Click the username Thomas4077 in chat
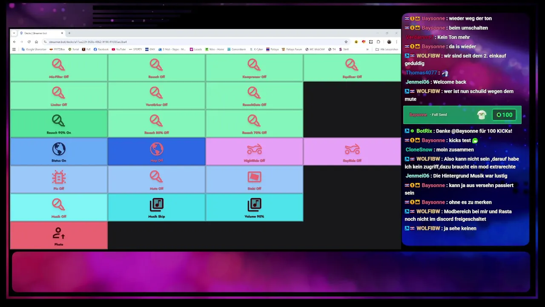The image size is (545, 307). click(421, 73)
